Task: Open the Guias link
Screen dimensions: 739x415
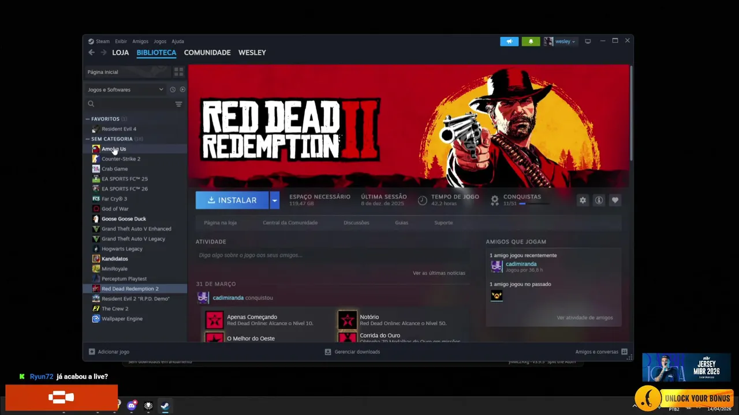Action: pyautogui.click(x=401, y=222)
